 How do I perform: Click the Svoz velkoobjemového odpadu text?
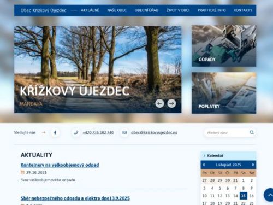(x=48, y=180)
